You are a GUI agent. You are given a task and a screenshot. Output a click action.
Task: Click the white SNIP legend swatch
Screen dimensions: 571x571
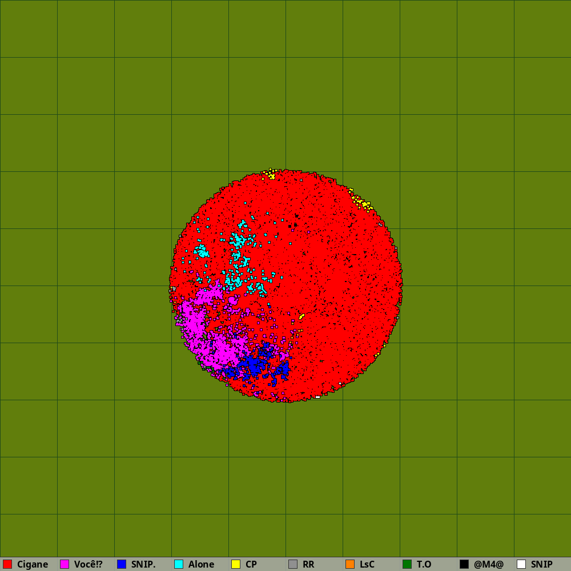pyautogui.click(x=521, y=564)
